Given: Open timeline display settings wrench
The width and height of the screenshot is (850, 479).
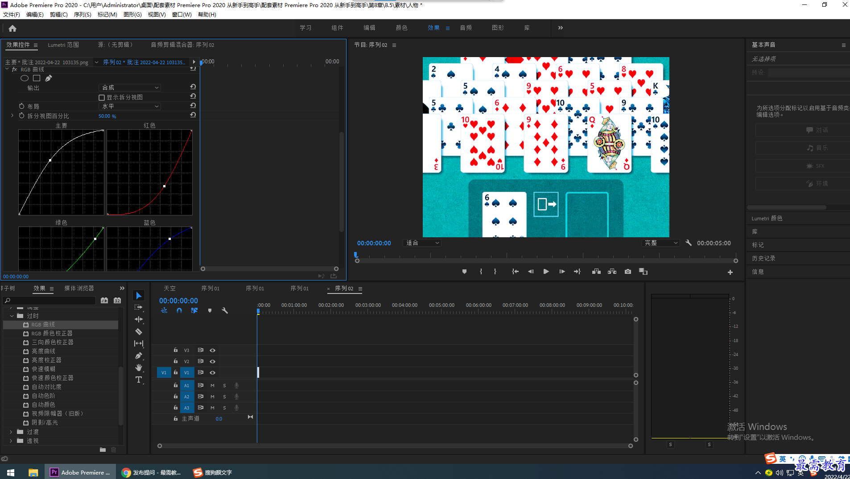Looking at the screenshot, I should click(x=225, y=310).
